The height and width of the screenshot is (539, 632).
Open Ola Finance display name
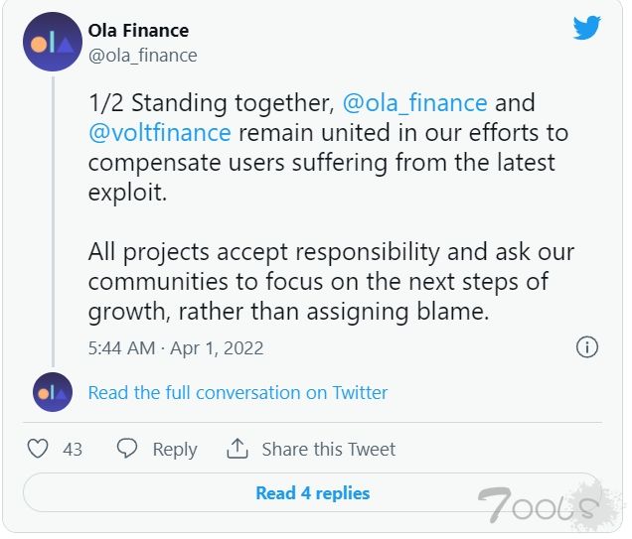click(x=138, y=31)
